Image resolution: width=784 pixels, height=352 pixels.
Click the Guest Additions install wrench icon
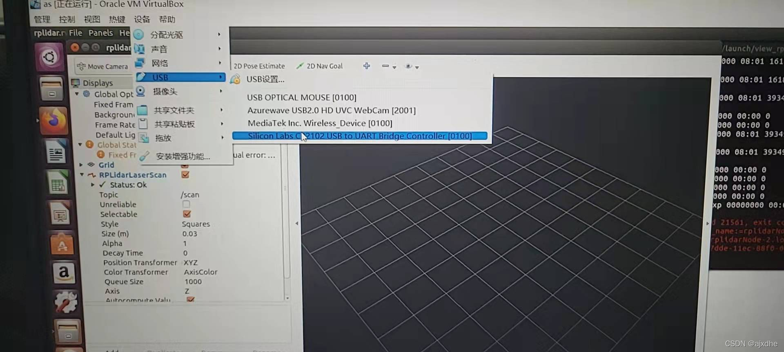click(x=145, y=156)
